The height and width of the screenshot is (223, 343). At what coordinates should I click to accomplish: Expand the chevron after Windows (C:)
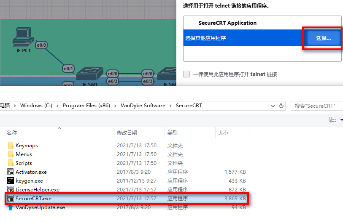pos(57,106)
